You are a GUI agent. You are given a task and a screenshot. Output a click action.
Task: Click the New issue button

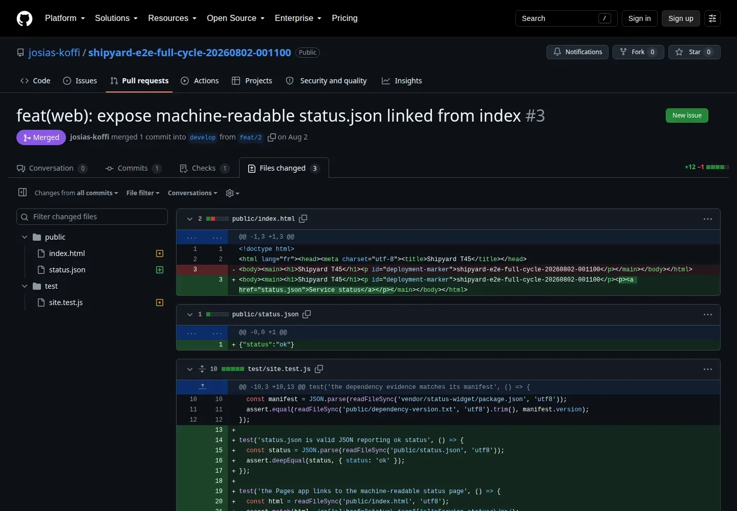[x=687, y=115]
